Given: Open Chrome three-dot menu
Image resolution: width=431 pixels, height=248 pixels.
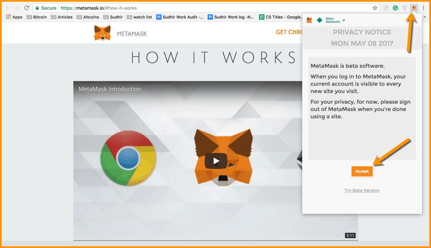Looking at the screenshot, I should pos(424,8).
